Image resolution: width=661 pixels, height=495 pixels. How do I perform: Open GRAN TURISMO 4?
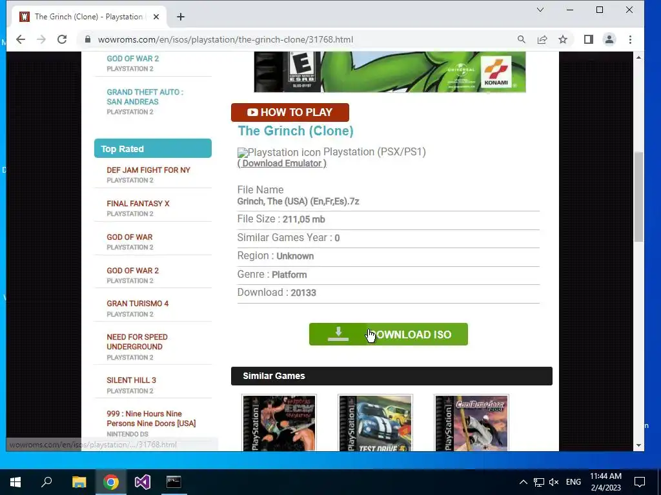[137, 304]
